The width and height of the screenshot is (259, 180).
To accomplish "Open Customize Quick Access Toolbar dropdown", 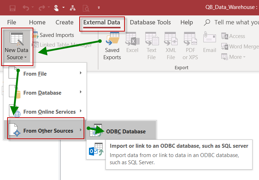I will point(99,8).
